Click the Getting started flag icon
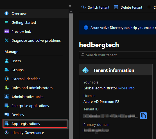 tap(6, 22)
